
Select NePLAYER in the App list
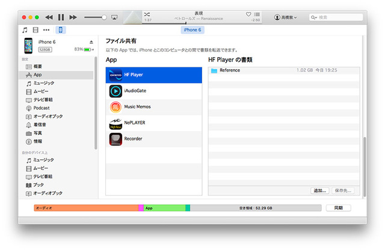pos(134,123)
